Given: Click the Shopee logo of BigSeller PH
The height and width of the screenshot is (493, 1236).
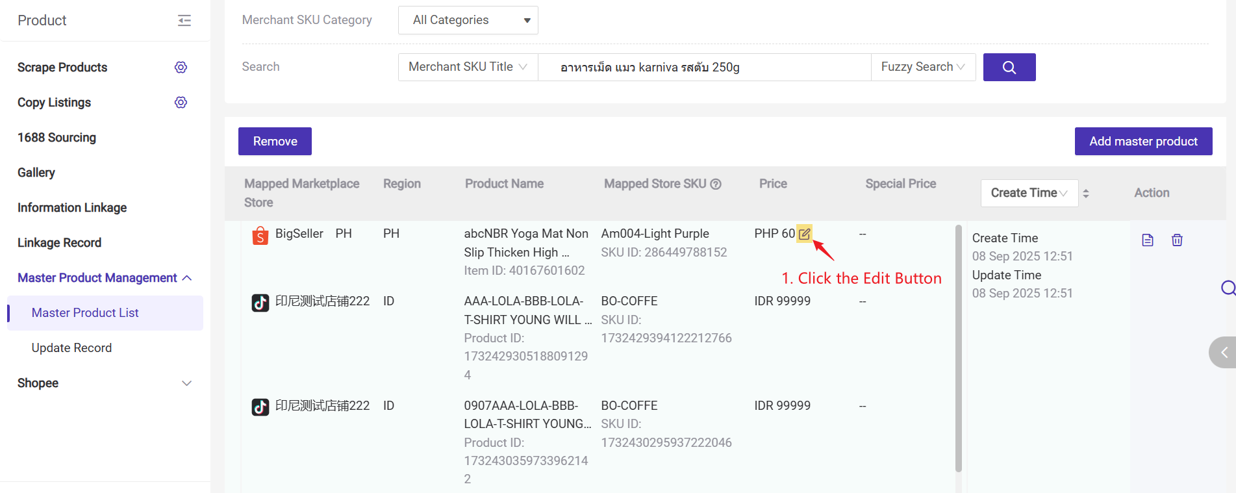Looking at the screenshot, I should [260, 235].
